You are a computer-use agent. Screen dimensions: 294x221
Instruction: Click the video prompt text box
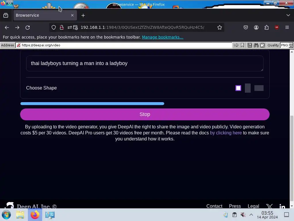pos(145,63)
